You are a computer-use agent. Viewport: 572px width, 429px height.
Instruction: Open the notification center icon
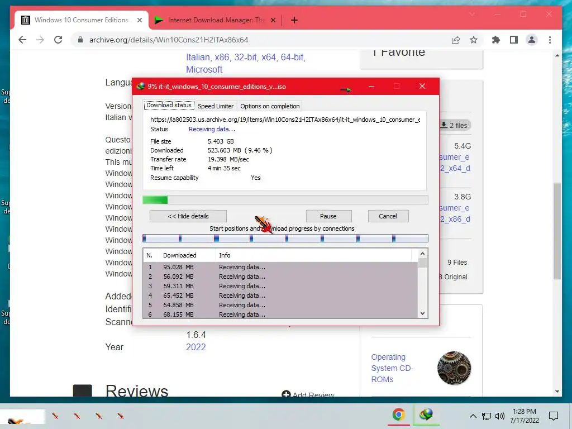[554, 416]
